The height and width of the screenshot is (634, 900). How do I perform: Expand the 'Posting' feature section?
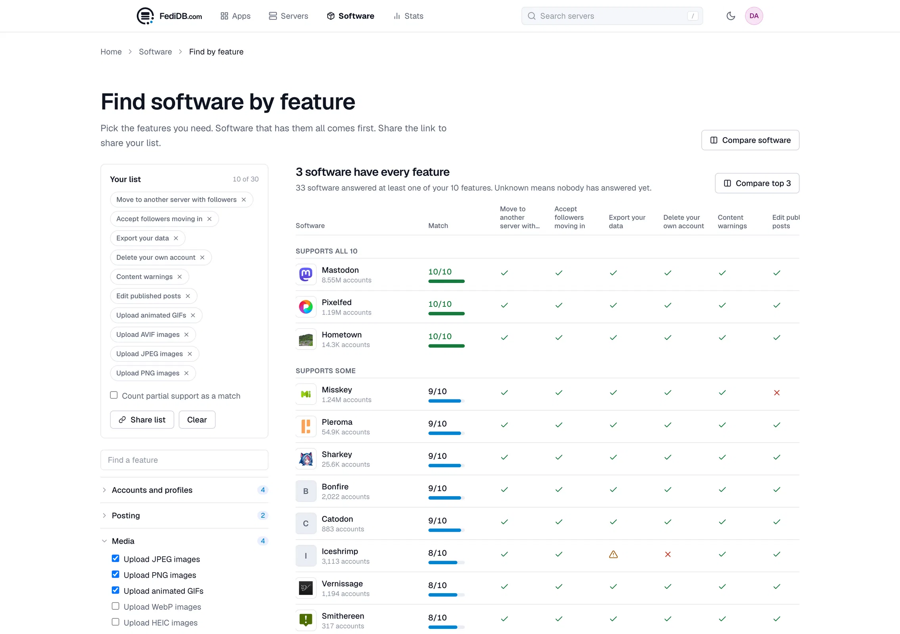(184, 516)
